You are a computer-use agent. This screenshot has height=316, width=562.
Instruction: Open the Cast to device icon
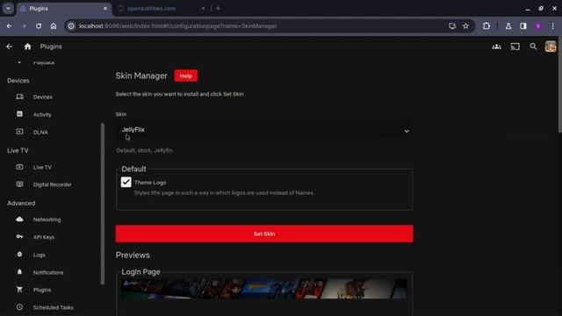coord(515,47)
